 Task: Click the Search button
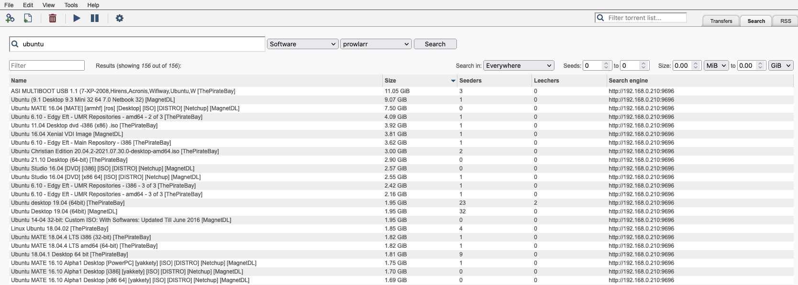pyautogui.click(x=435, y=44)
